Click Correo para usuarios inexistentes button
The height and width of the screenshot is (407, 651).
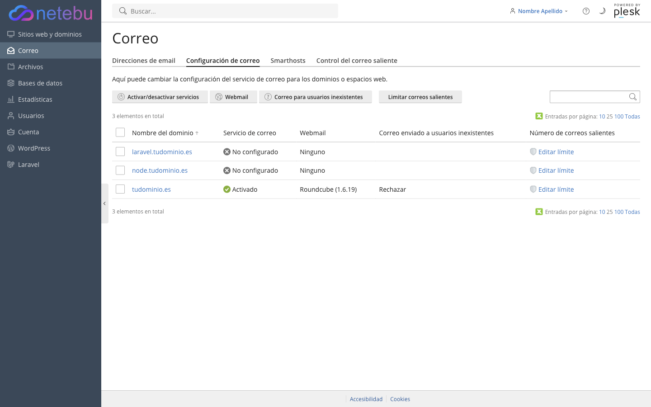[x=316, y=97]
